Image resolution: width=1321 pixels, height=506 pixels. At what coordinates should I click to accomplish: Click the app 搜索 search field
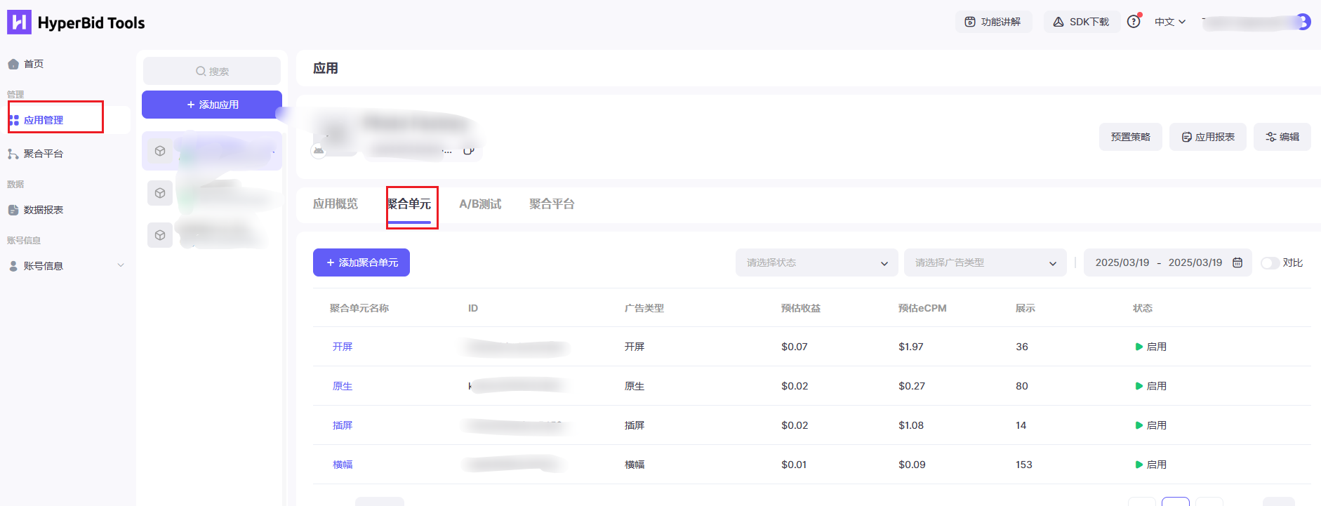[x=212, y=71]
